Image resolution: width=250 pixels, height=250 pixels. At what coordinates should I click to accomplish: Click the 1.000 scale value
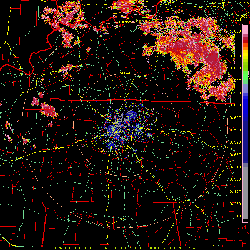(235, 31)
